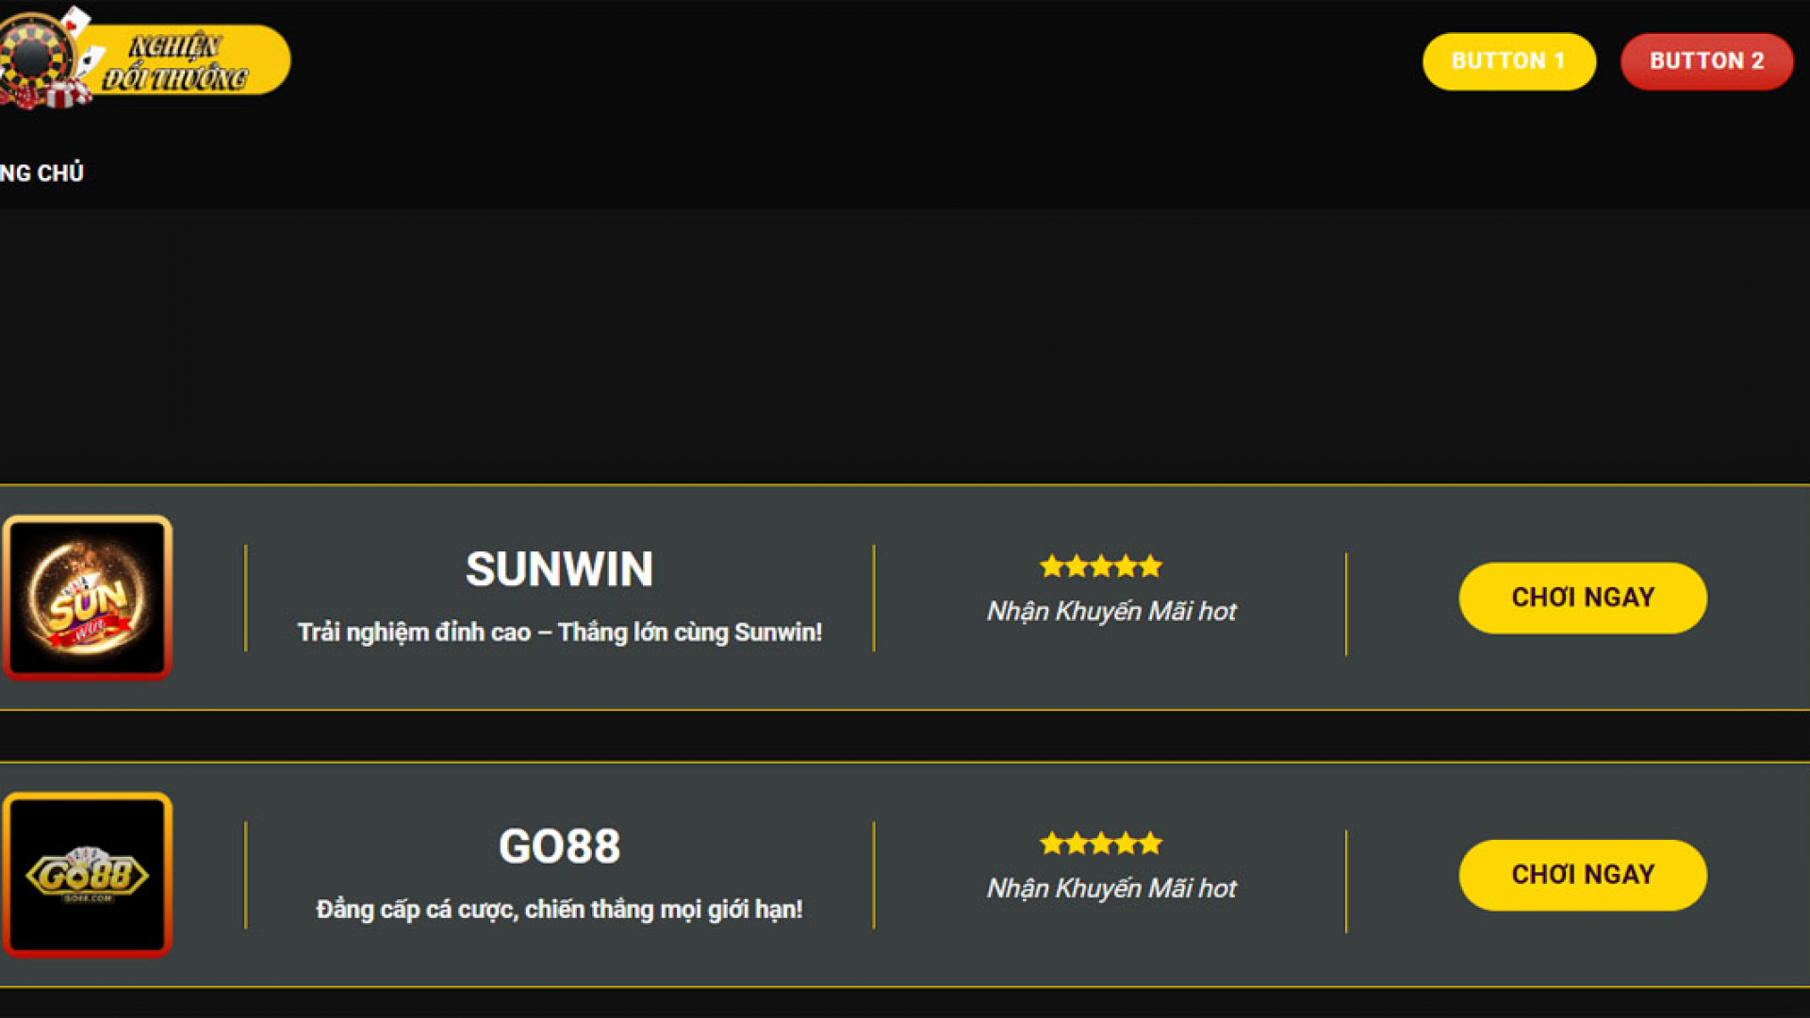Click the Nghiện Đổi Thưởng logo text
The height and width of the screenshot is (1018, 1810).
click(175, 62)
